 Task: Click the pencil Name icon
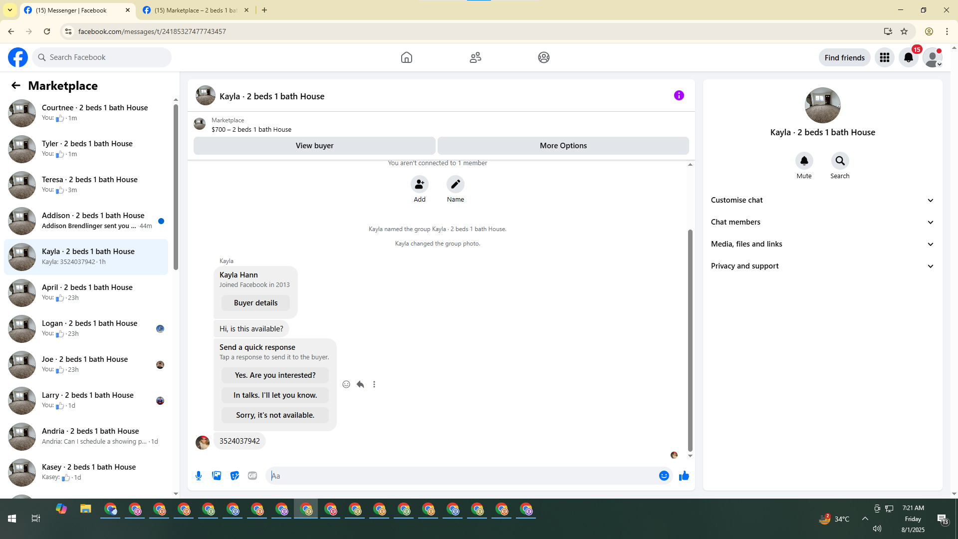pos(455,184)
